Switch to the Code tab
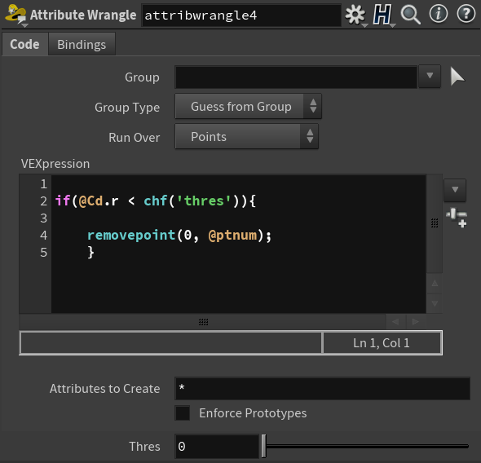This screenshot has width=481, height=463. tap(24, 45)
